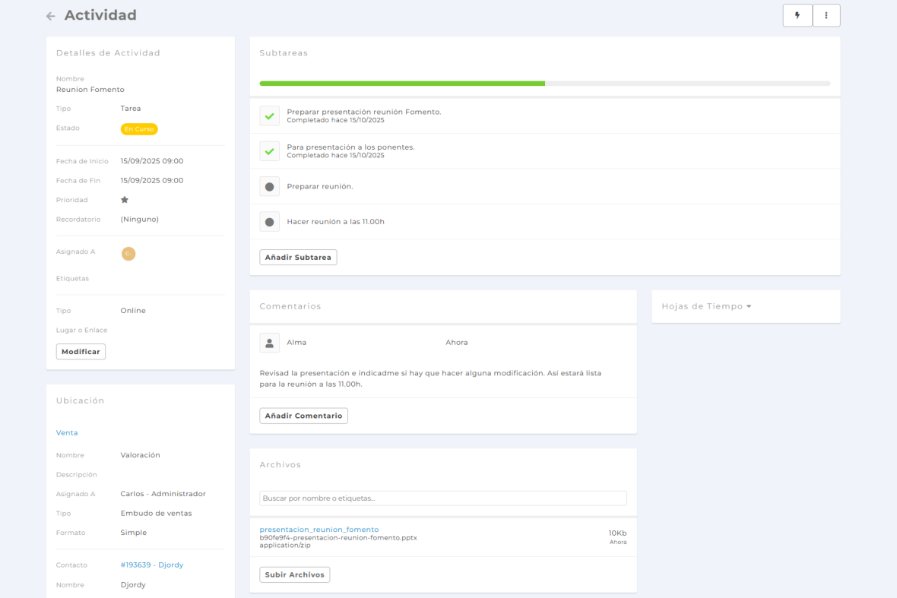Click the En Curso status badge

(x=139, y=129)
